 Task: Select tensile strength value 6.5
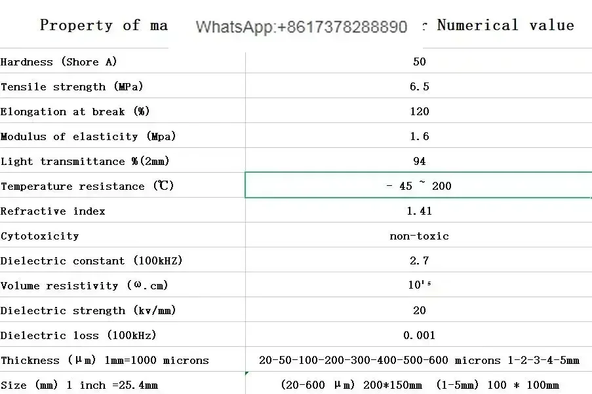tap(419, 86)
